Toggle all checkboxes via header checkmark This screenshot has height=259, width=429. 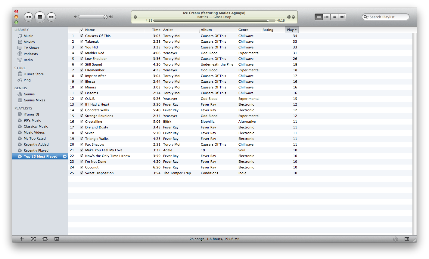click(82, 30)
